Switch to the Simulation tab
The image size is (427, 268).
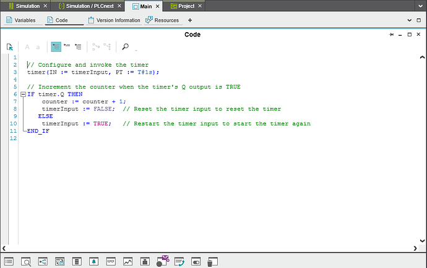click(24, 6)
